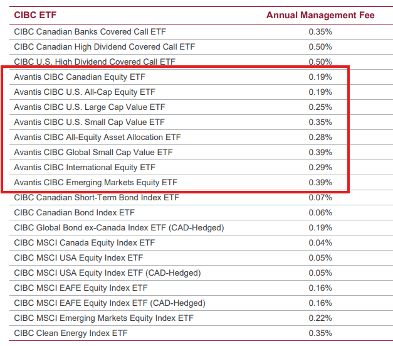Click 0.22% fee for MSCI Emerging Markets Index

320,318
